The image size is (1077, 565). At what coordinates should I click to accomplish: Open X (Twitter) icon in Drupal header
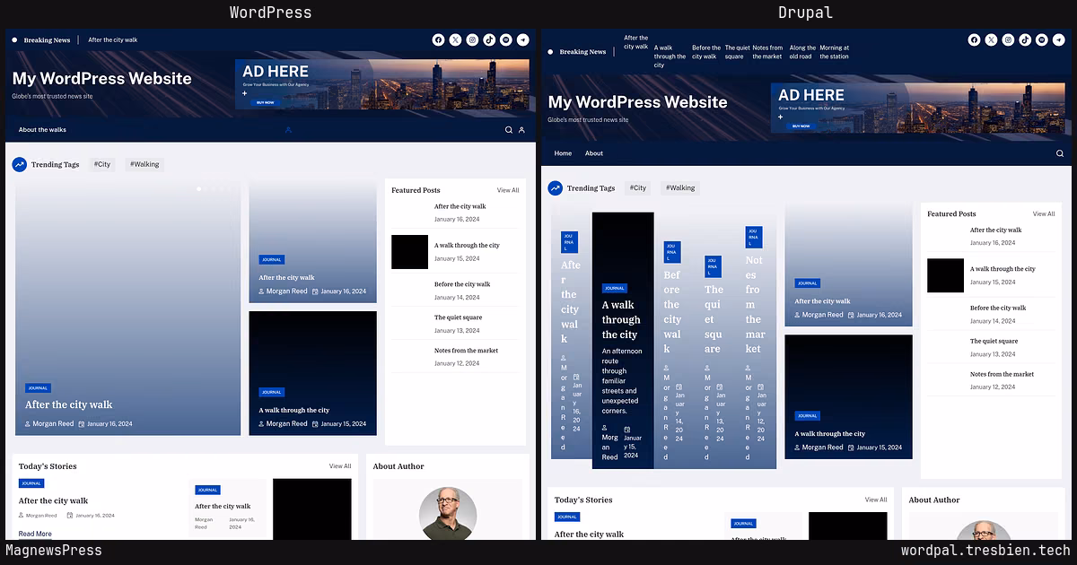pyautogui.click(x=991, y=39)
